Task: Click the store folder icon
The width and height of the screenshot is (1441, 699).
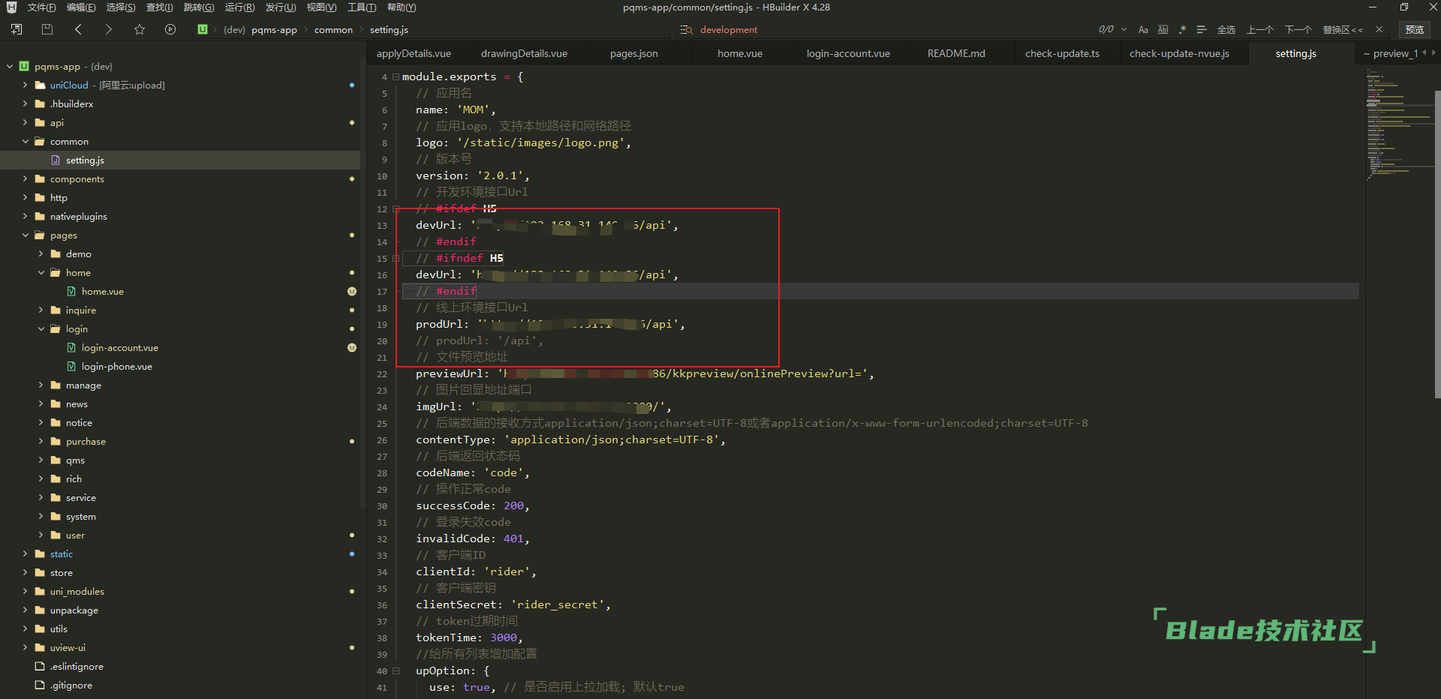Action: coord(41,573)
